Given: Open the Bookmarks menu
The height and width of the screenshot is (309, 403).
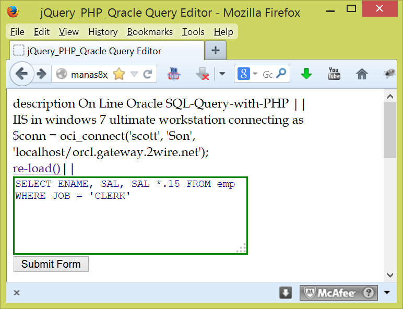Looking at the screenshot, I should (x=150, y=32).
